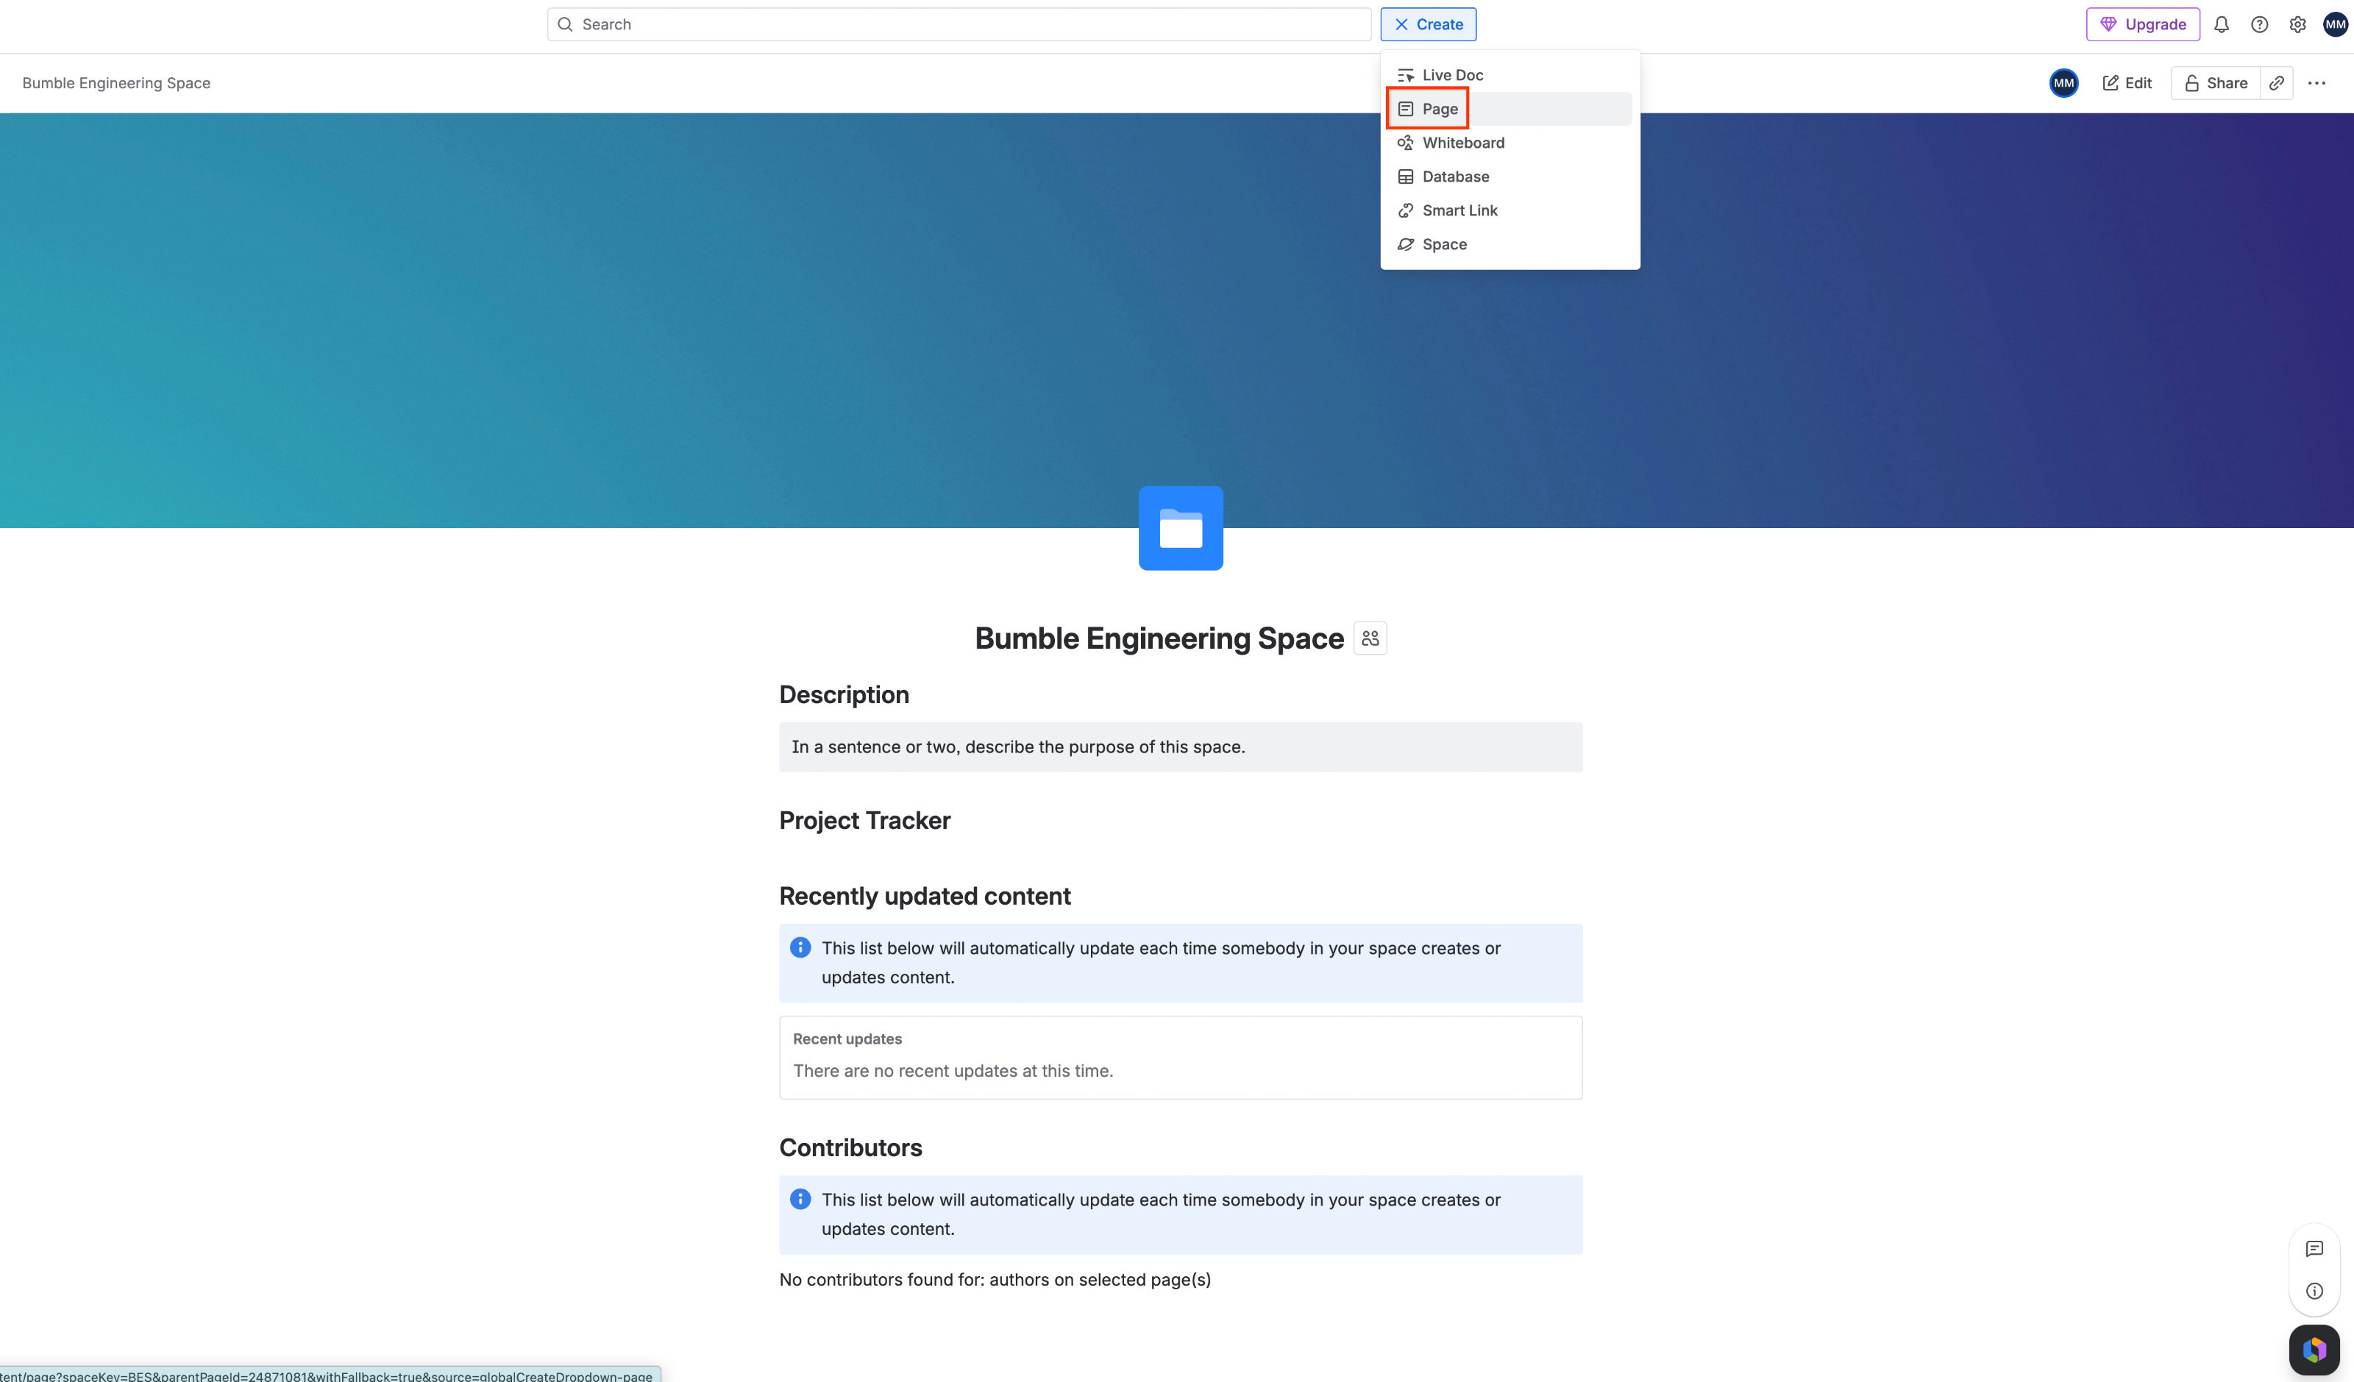Open the team icon beside the space title

1370,638
